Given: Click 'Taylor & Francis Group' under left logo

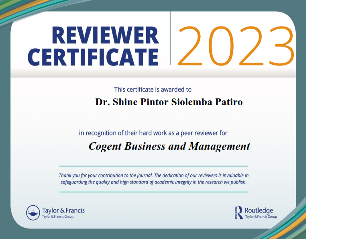Looking at the screenshot, I should 58,217.
